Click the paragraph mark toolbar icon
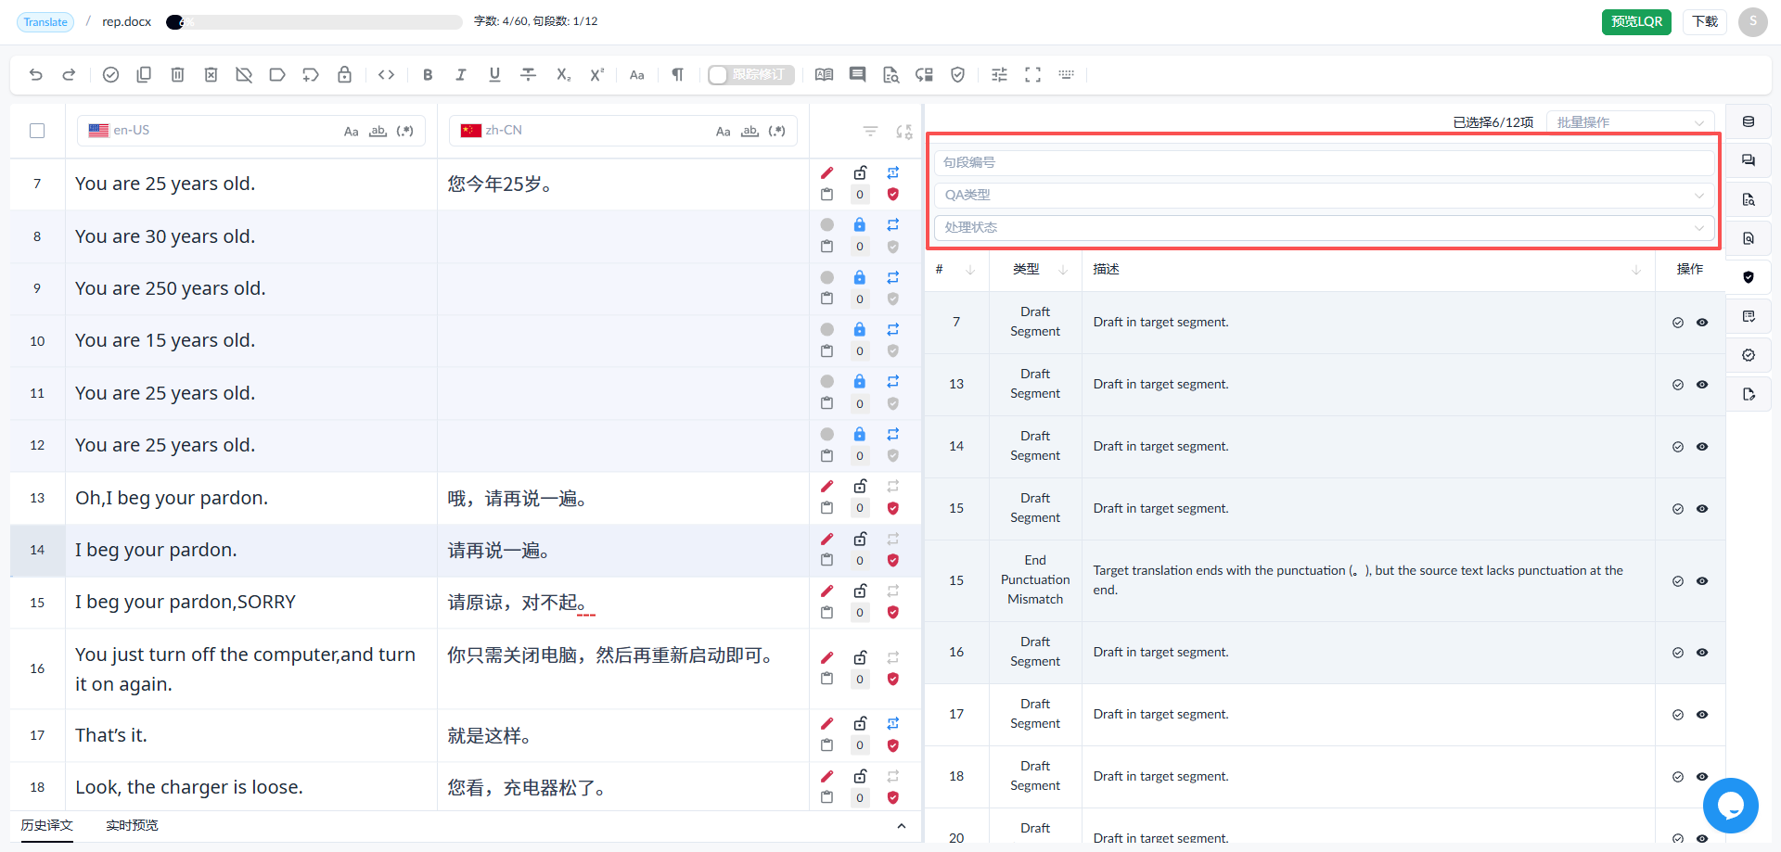This screenshot has height=852, width=1781. point(677,75)
